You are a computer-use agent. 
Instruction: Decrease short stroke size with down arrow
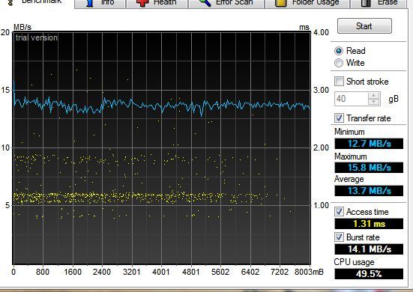(x=374, y=102)
